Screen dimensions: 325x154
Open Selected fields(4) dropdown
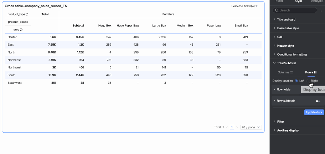coord(244,6)
